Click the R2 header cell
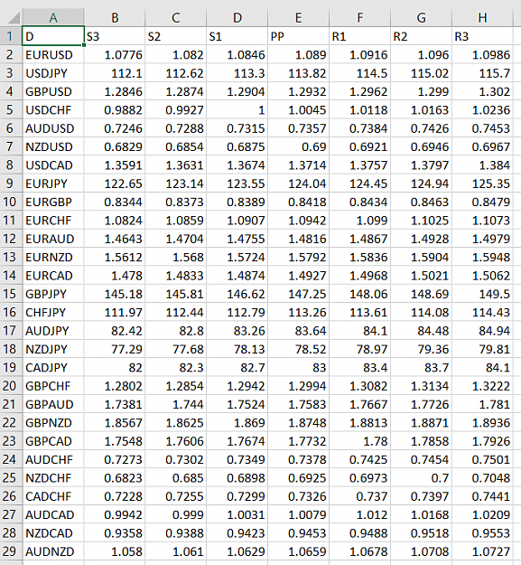Viewport: 521px width, 565px height. [421, 36]
